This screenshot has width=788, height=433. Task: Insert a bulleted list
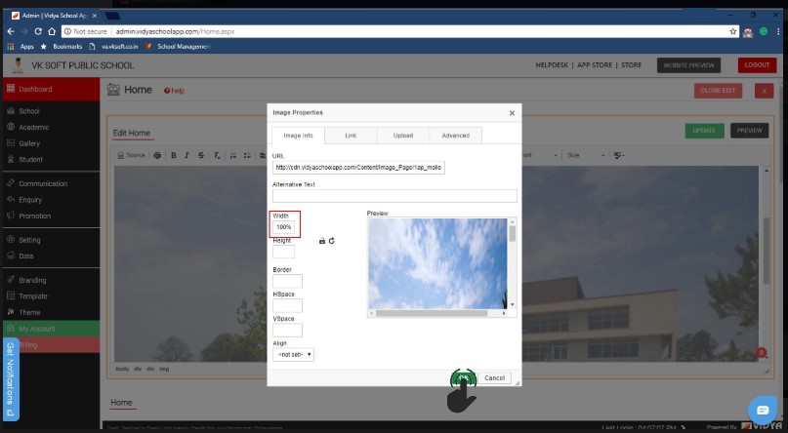247,155
